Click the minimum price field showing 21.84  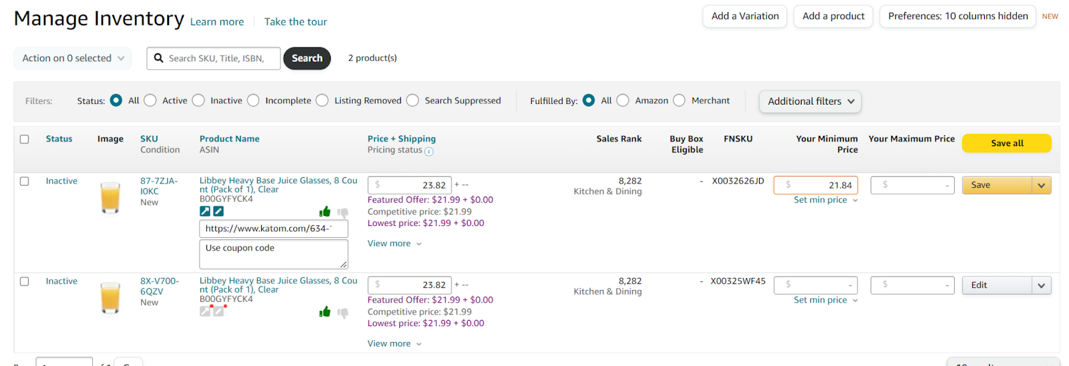click(816, 185)
